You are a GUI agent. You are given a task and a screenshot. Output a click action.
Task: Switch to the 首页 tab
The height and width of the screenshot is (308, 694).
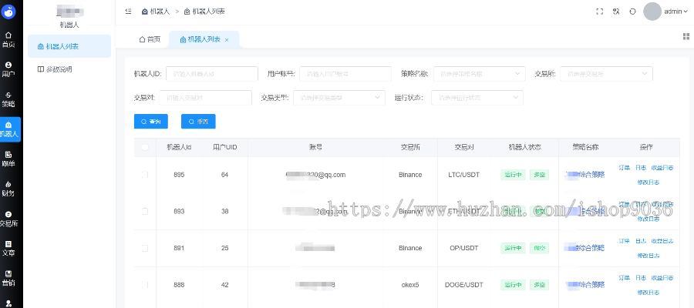pyautogui.click(x=150, y=39)
